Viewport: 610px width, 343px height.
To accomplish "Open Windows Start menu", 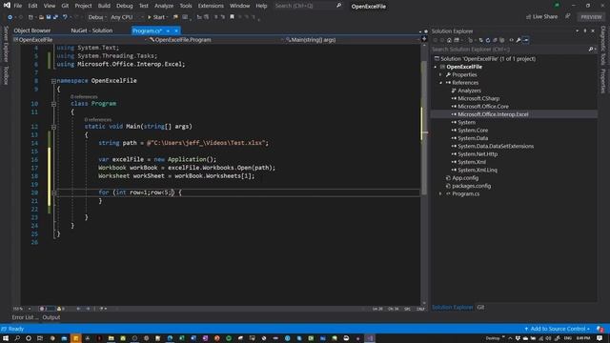I will (6, 338).
